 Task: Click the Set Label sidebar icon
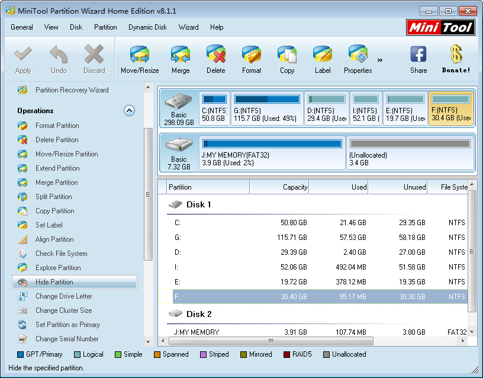click(x=22, y=225)
